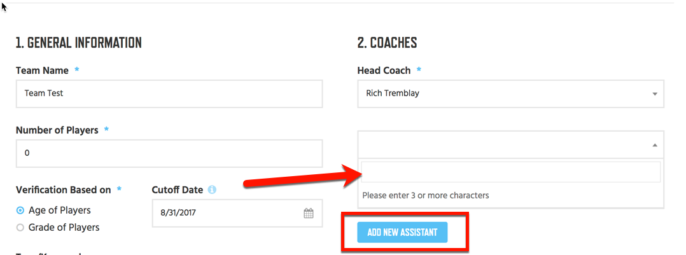This screenshot has height=255, width=686.
Task: Click the Add New Assistant button
Action: [x=402, y=232]
